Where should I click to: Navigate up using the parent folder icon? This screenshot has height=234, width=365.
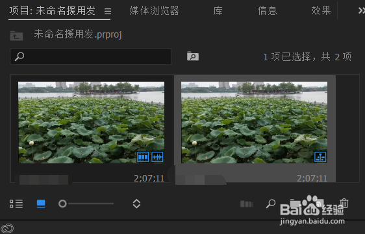click(16, 36)
